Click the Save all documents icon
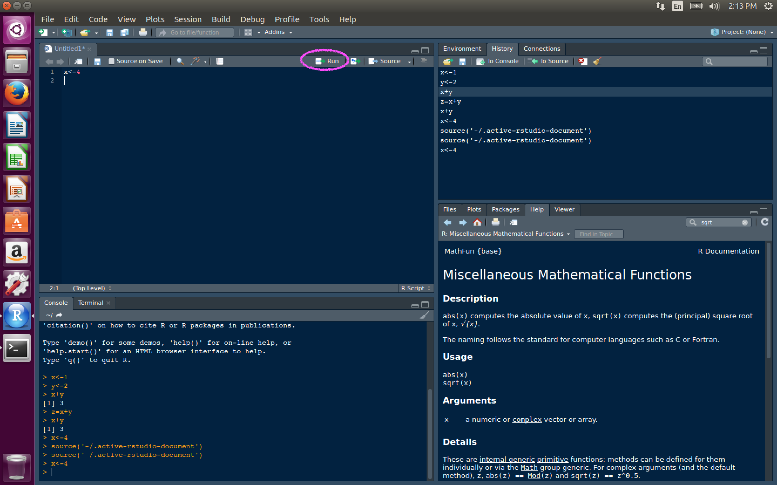This screenshot has width=777, height=485. [x=124, y=32]
